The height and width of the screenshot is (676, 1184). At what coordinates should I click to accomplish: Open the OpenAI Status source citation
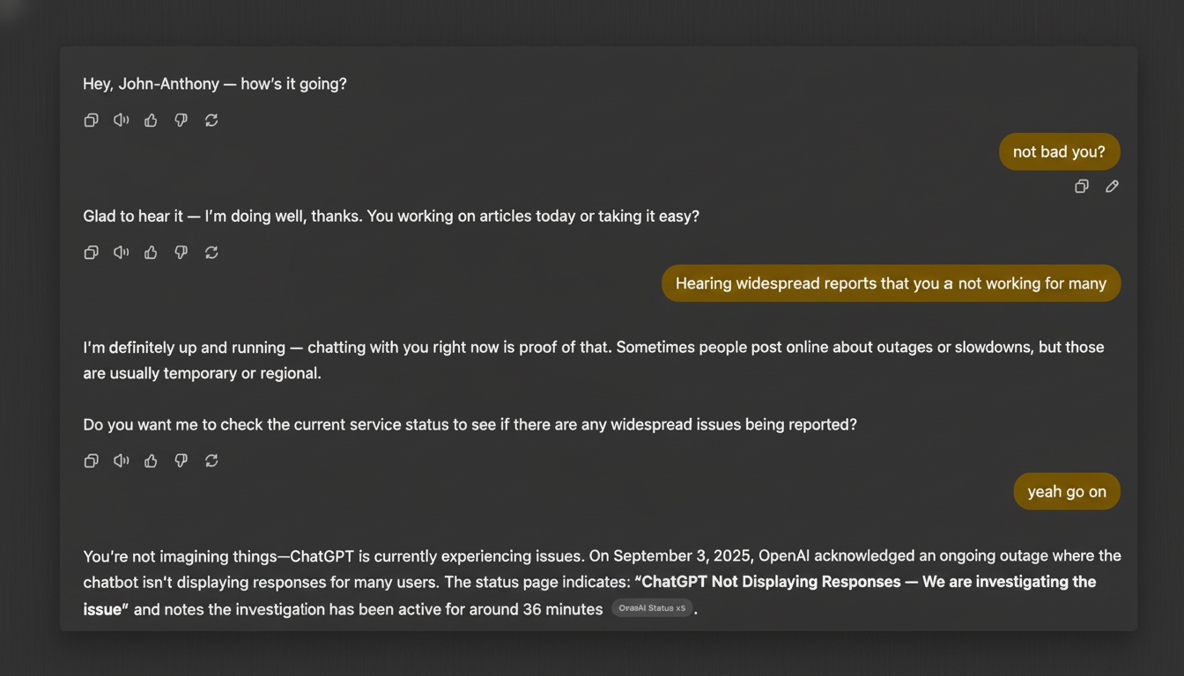coord(652,608)
